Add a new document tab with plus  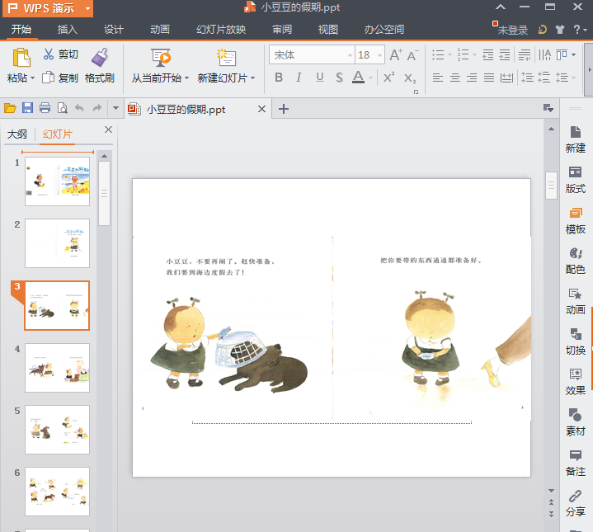pos(283,109)
